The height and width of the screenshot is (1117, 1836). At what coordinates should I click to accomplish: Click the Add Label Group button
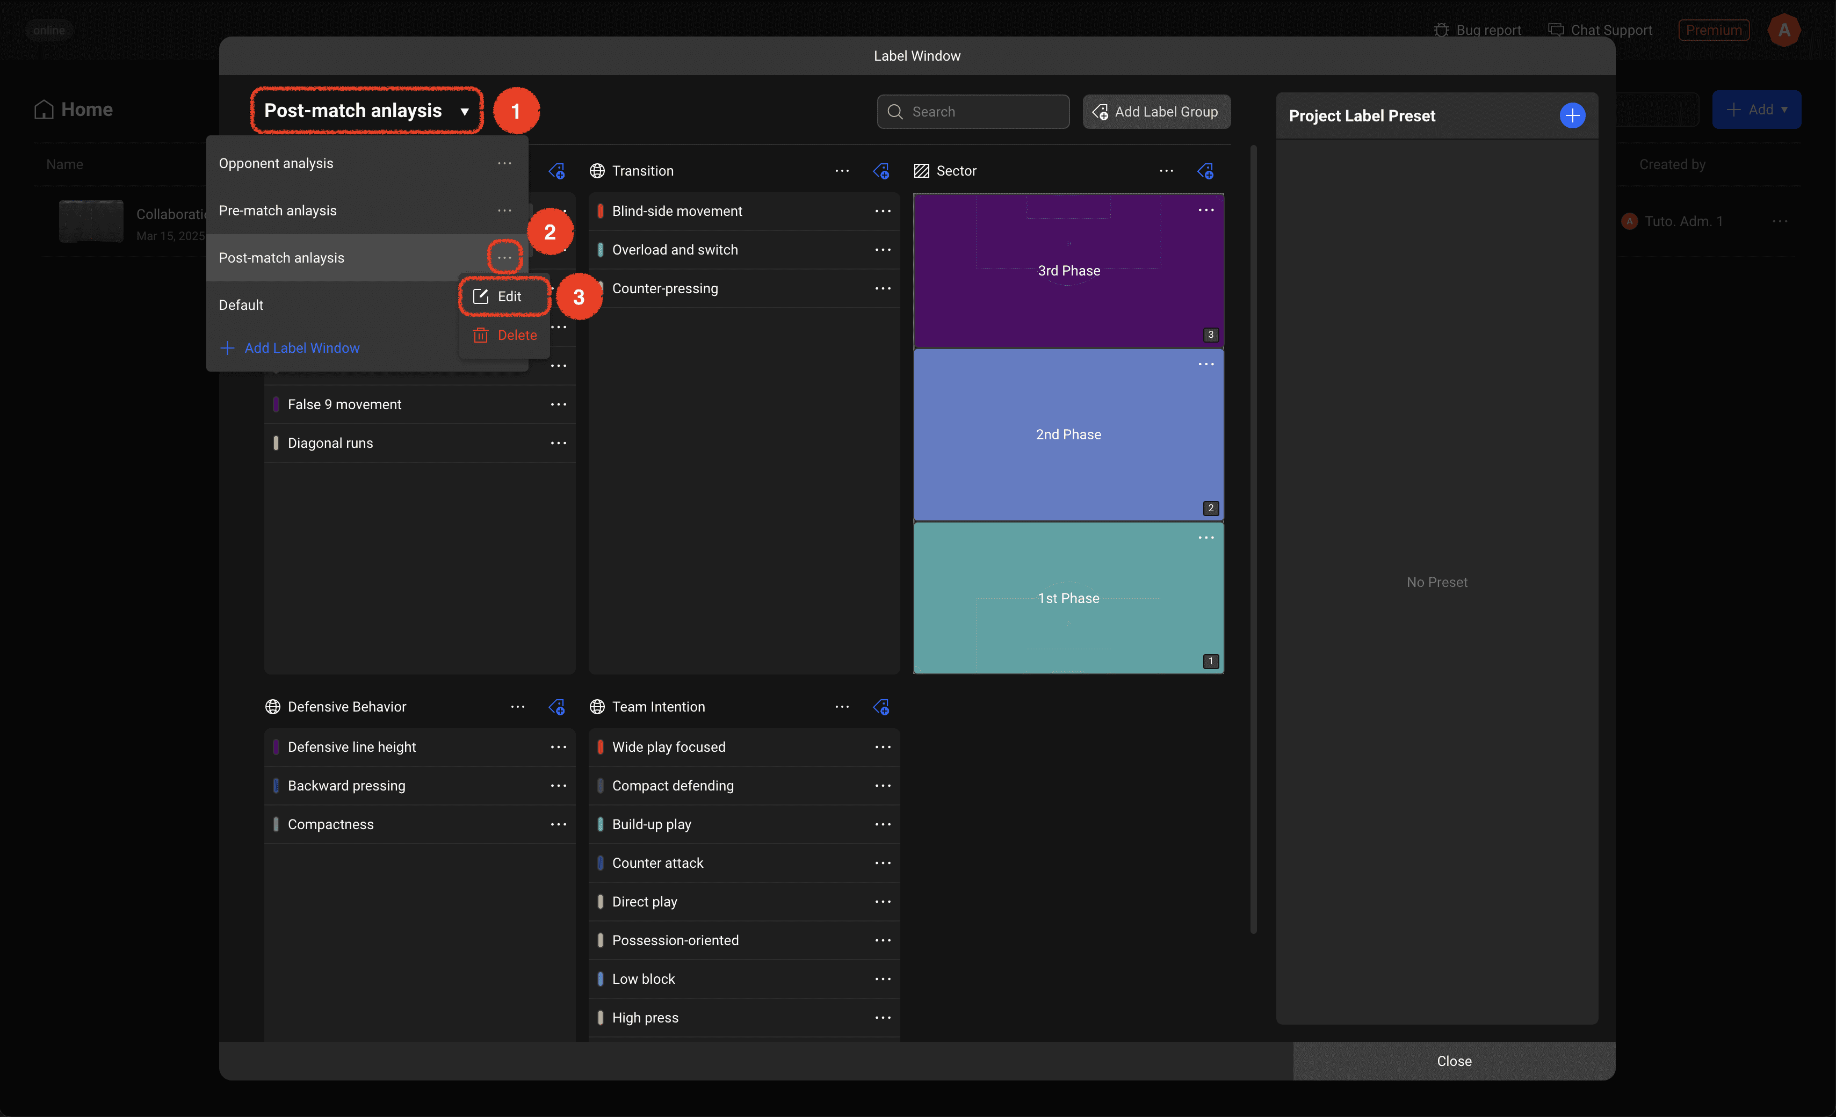coord(1156,112)
